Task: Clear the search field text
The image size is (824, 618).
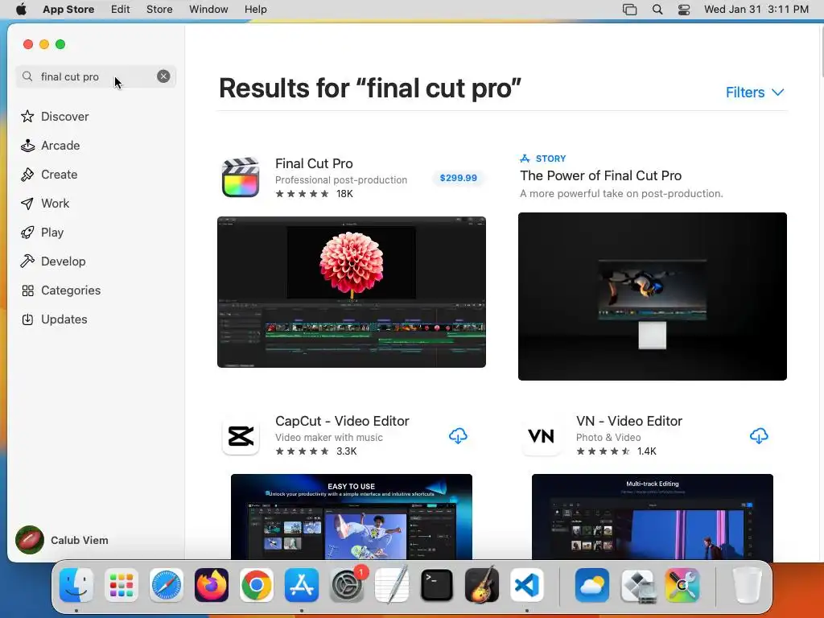Action: 163,76
